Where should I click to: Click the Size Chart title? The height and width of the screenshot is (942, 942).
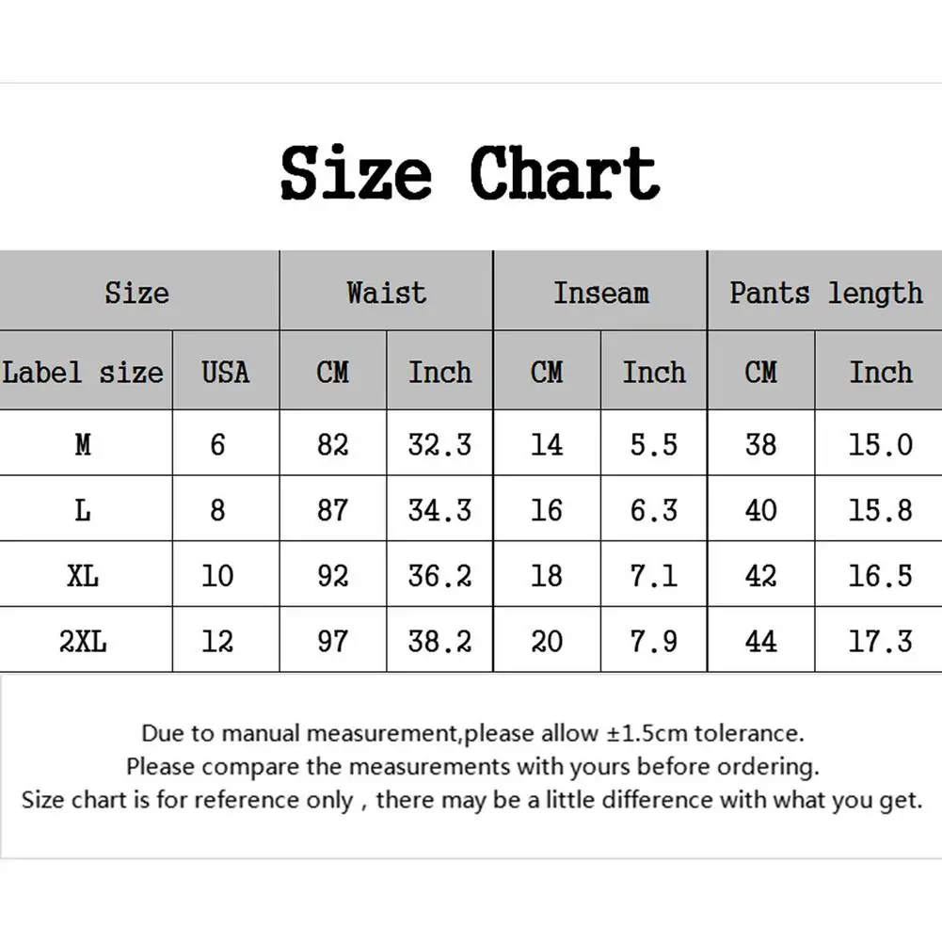click(x=470, y=173)
